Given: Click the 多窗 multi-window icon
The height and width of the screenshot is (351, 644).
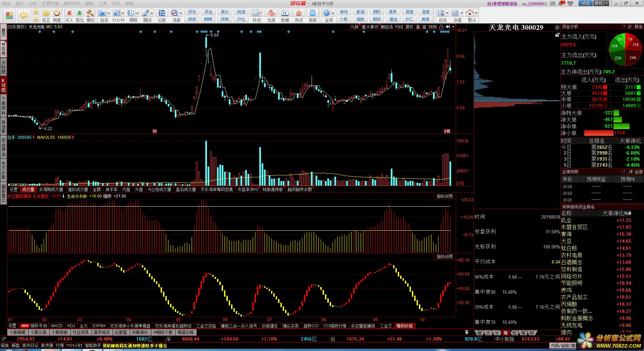Looking at the screenshot, I should coord(455,13).
